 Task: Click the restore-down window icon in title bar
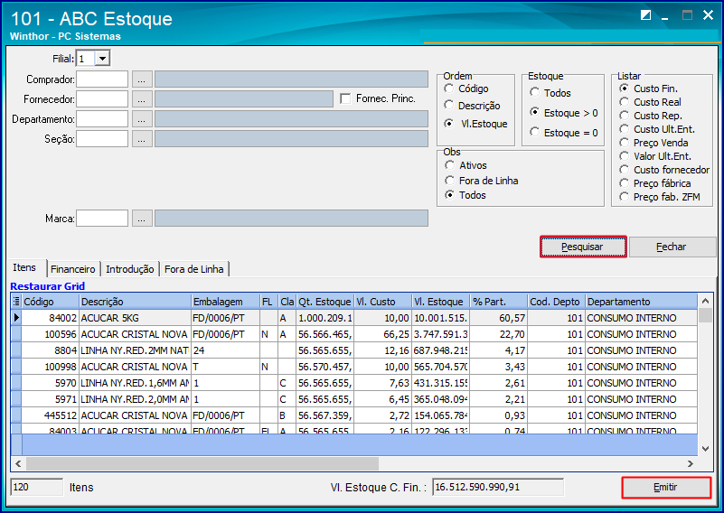pyautogui.click(x=645, y=15)
